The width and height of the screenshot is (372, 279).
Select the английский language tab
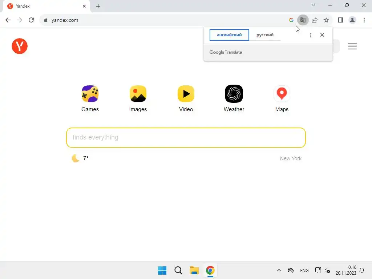pyautogui.click(x=229, y=35)
